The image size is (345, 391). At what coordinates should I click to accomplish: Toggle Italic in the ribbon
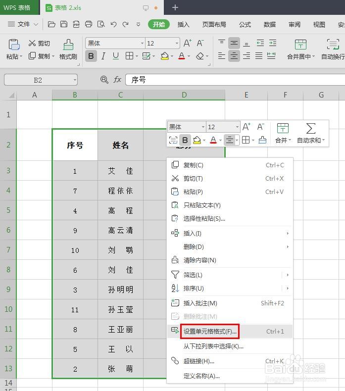tap(103, 56)
